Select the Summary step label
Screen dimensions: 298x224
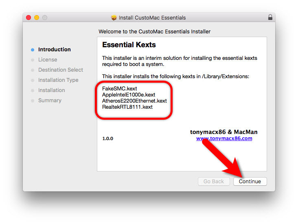tap(50, 101)
